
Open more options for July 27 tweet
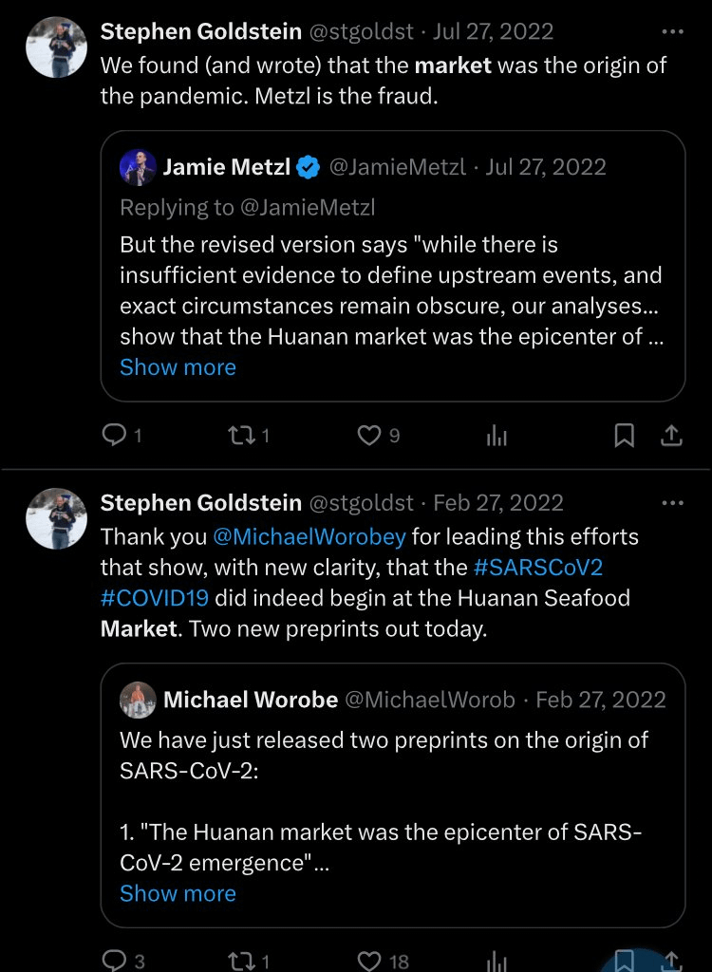coord(672,31)
